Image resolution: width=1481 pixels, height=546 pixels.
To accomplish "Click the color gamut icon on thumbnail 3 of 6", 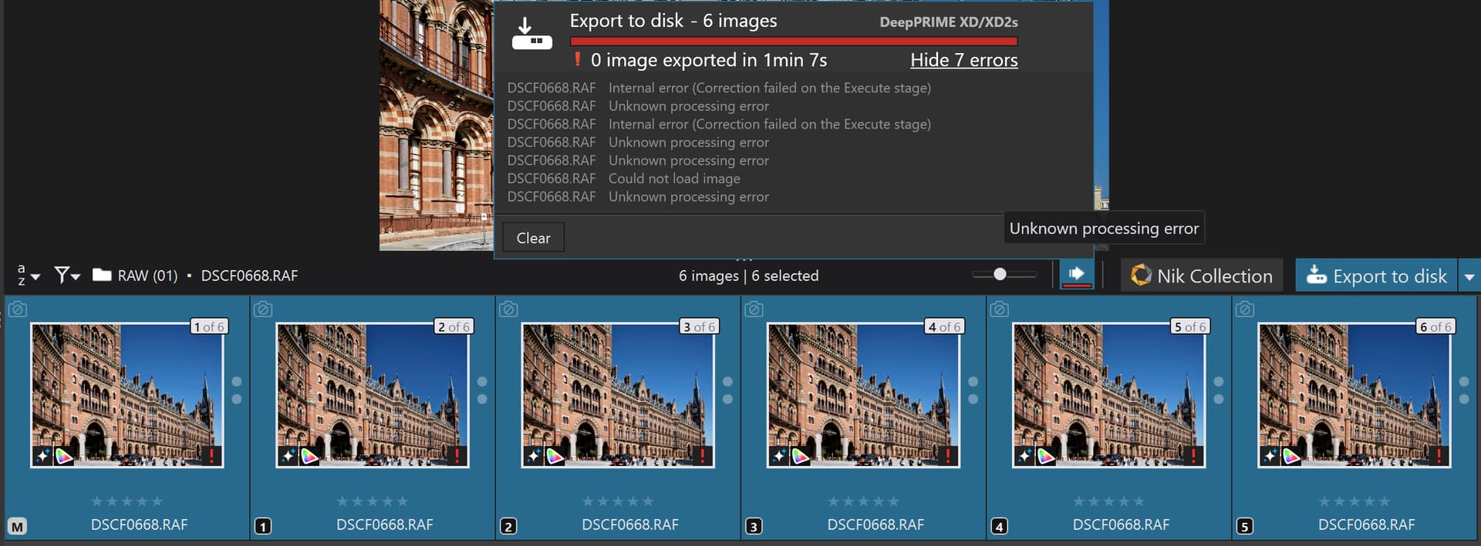I will pyautogui.click(x=555, y=456).
